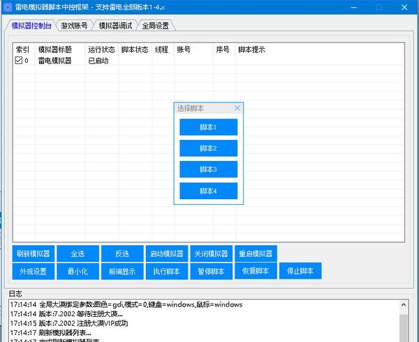Open the 游戏账号 tab

pos(74,26)
